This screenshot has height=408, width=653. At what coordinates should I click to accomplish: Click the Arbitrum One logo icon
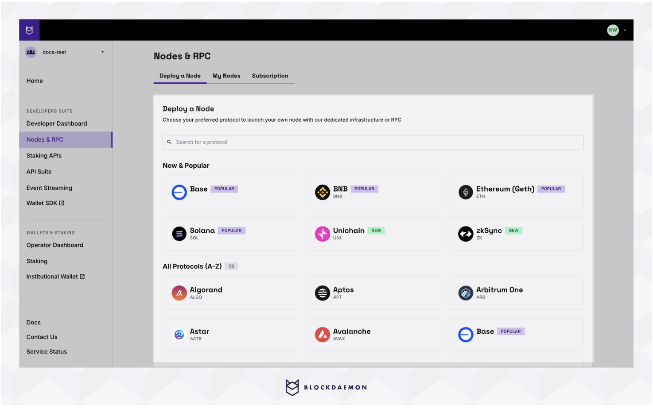466,293
